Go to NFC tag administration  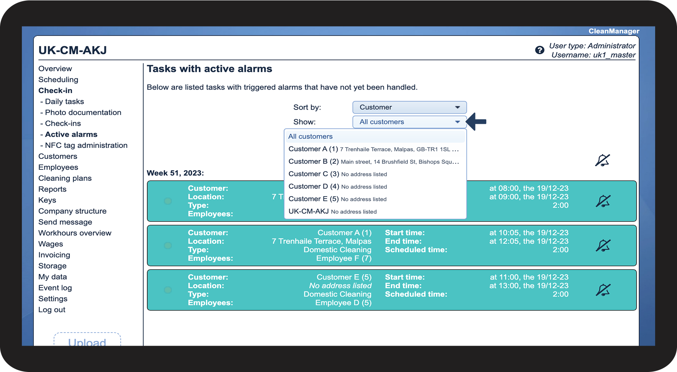coord(86,146)
